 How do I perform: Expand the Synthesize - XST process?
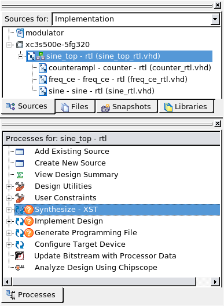click(9, 210)
